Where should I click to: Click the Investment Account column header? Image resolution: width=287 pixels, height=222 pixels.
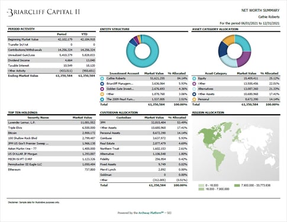[124, 73]
